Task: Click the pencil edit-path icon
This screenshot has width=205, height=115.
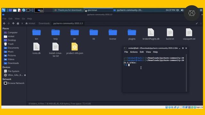Action: pyautogui.click(x=197, y=23)
